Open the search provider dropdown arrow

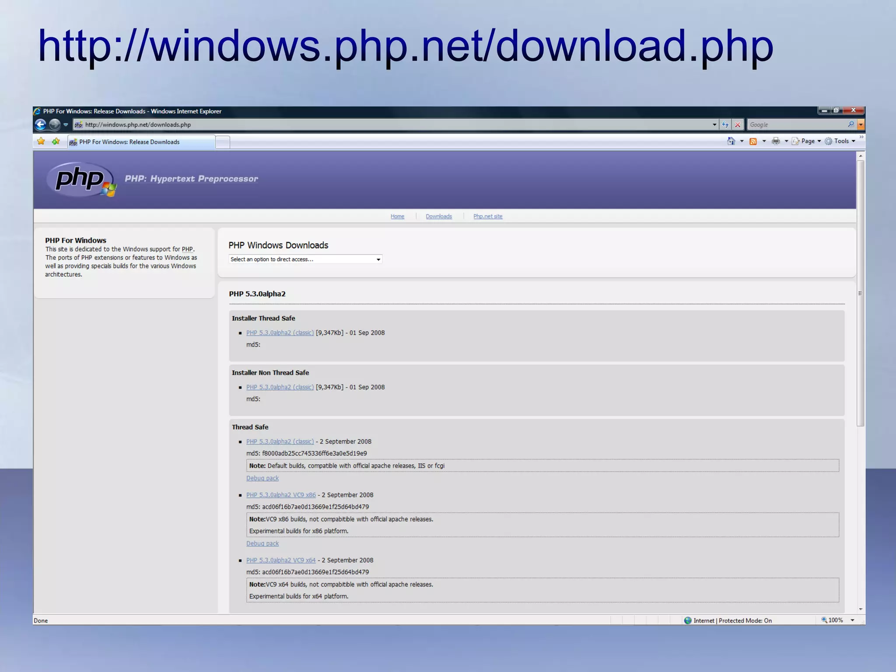click(x=861, y=125)
